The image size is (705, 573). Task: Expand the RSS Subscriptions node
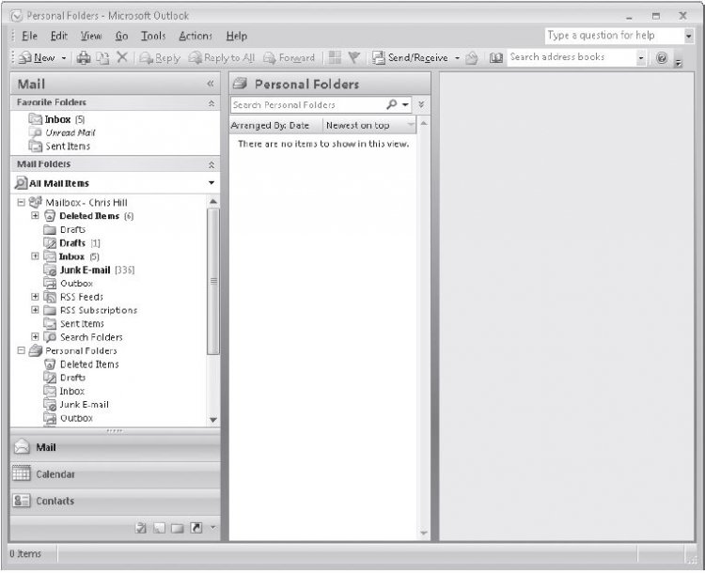(x=35, y=310)
